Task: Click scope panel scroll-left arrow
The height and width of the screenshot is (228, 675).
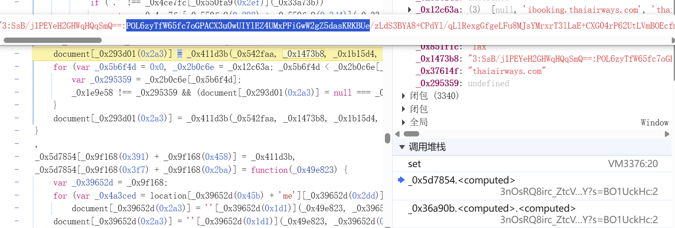Action: click(398, 134)
